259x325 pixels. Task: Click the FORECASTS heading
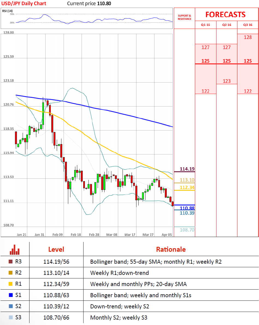(225, 14)
